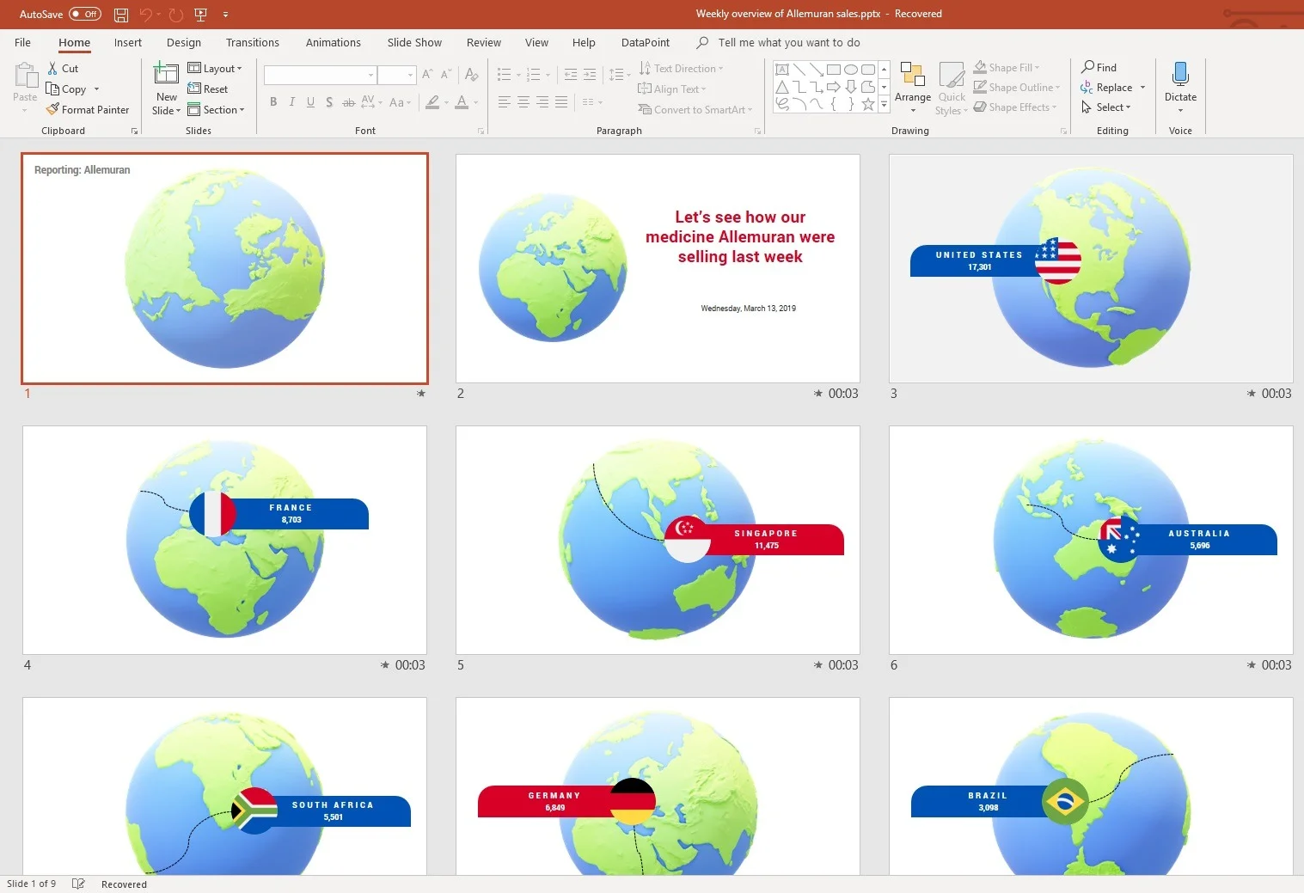The height and width of the screenshot is (893, 1304).
Task: Click the font color swatch button
Action: [462, 102]
